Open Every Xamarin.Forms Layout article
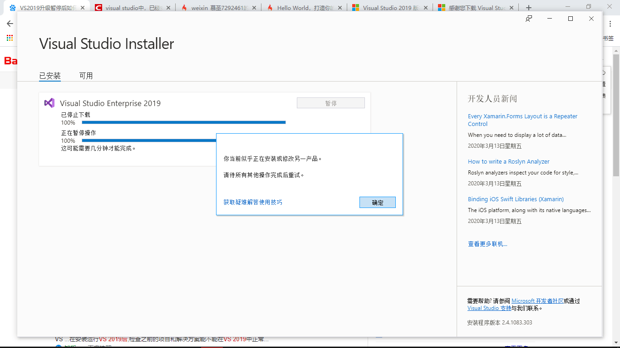620x348 pixels. point(522,120)
